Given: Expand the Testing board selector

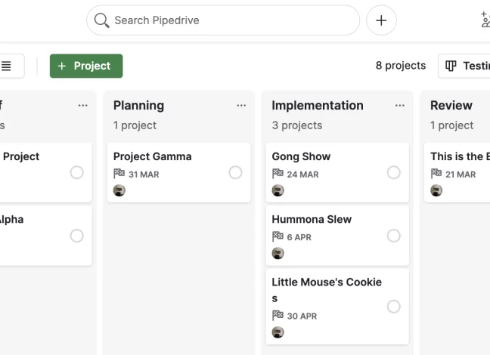Looking at the screenshot, I should [x=464, y=66].
